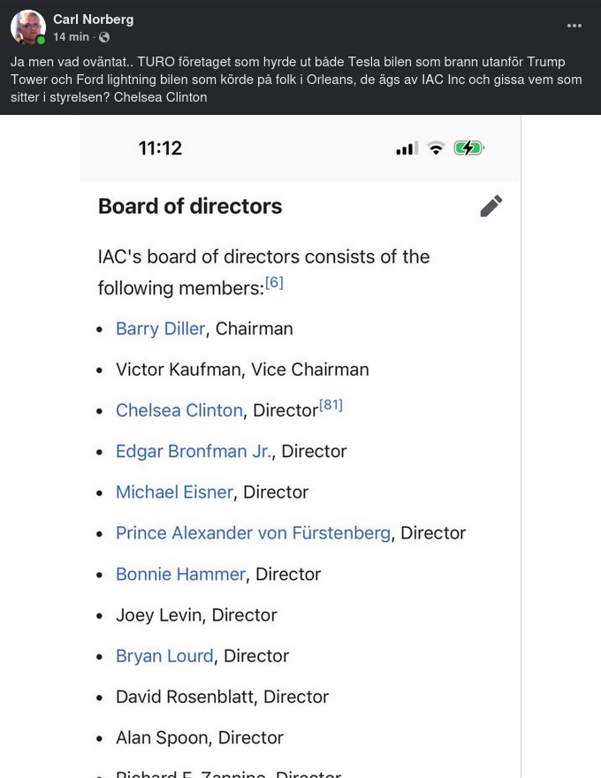Follow the Bonnie Hammer link
This screenshot has height=778, width=601.
click(180, 574)
